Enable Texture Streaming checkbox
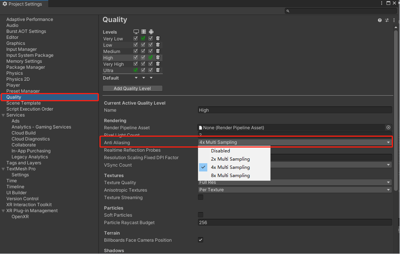Viewport: 400px width, 254px height. 201,197
